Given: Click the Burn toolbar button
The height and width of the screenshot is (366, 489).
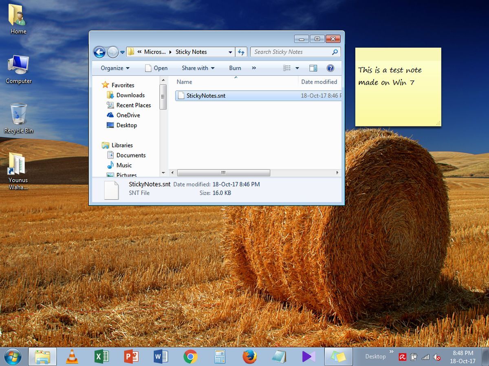Looking at the screenshot, I should [235, 68].
